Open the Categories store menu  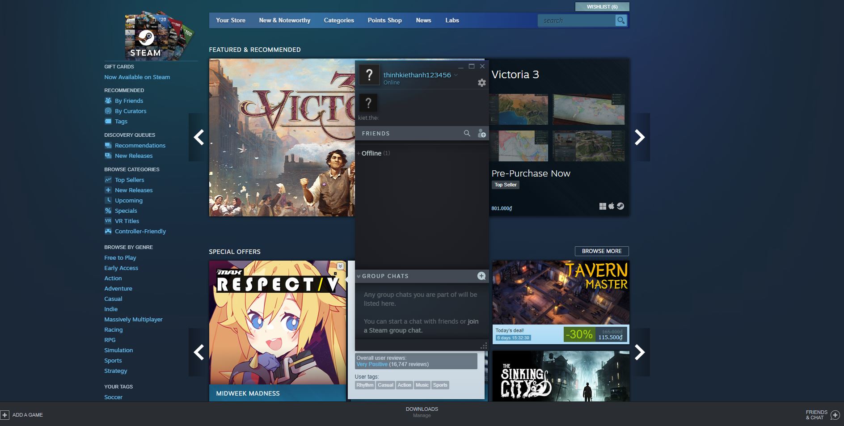point(338,21)
